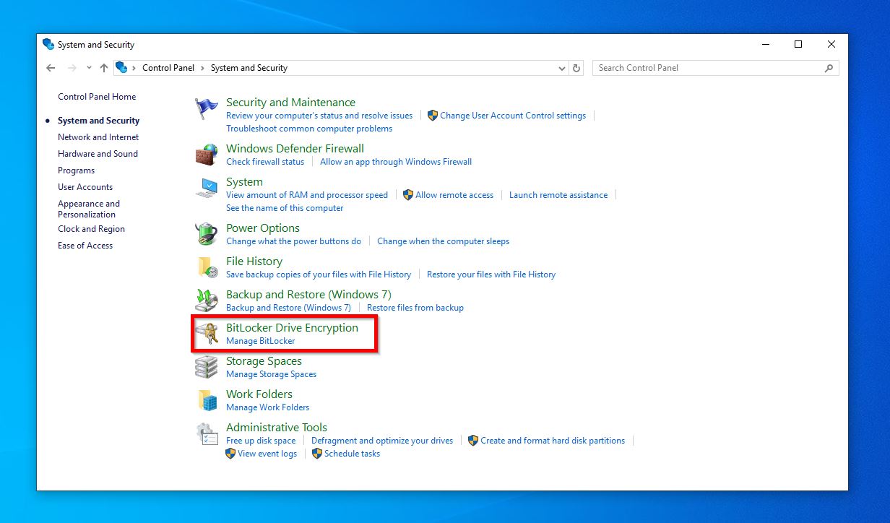The height and width of the screenshot is (523, 890).
Task: Click the Back arrow in navigation bar
Action: pos(51,68)
